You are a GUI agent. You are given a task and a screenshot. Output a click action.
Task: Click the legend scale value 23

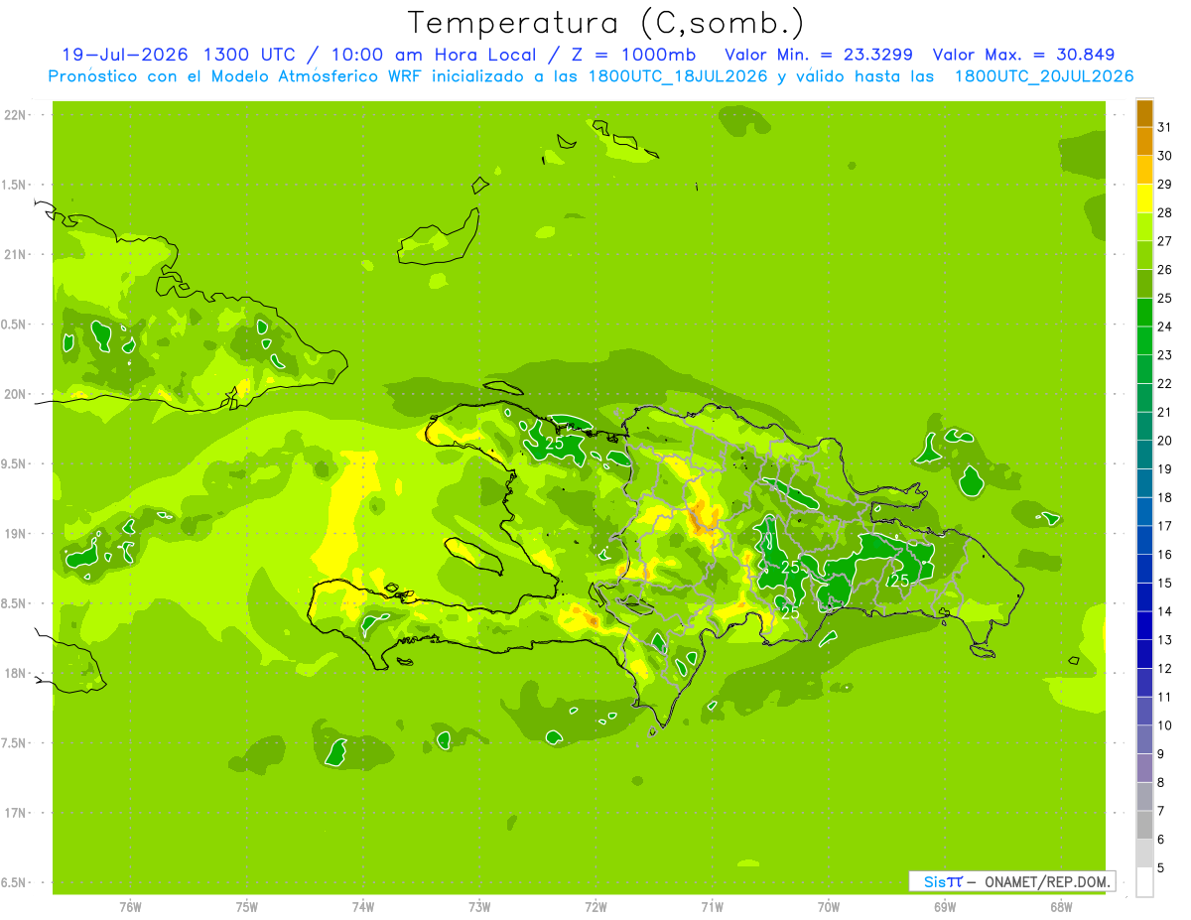point(1165,355)
